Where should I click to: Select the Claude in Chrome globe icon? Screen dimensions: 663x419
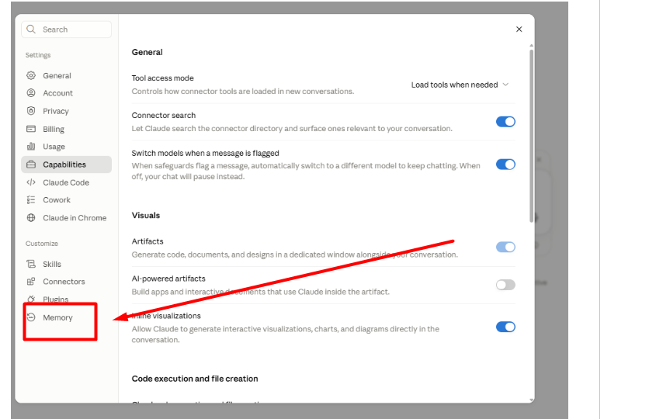31,218
